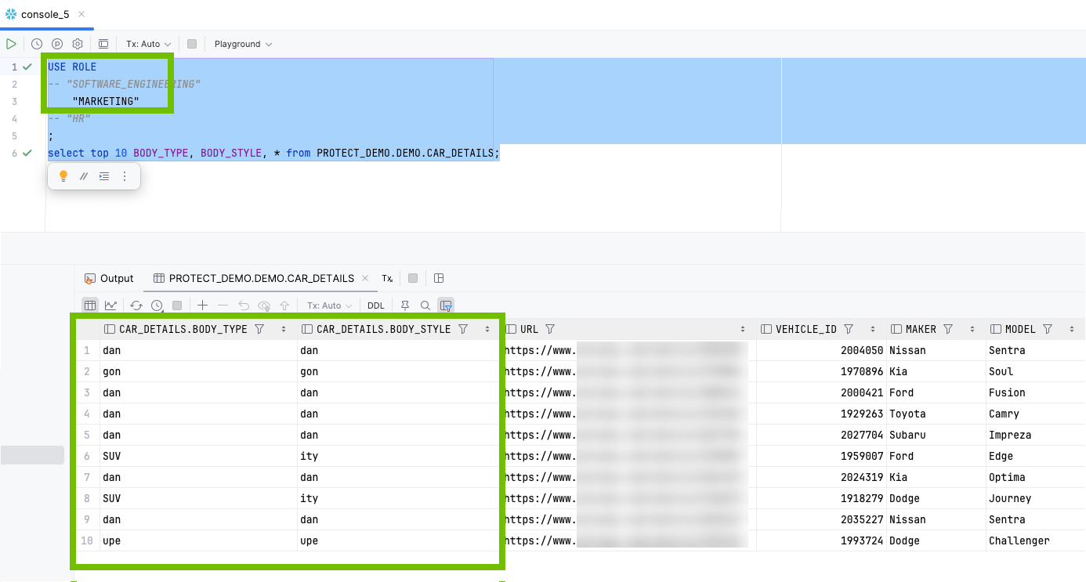This screenshot has width=1086, height=582.
Task: Open the Playground dropdown
Action: click(x=243, y=44)
